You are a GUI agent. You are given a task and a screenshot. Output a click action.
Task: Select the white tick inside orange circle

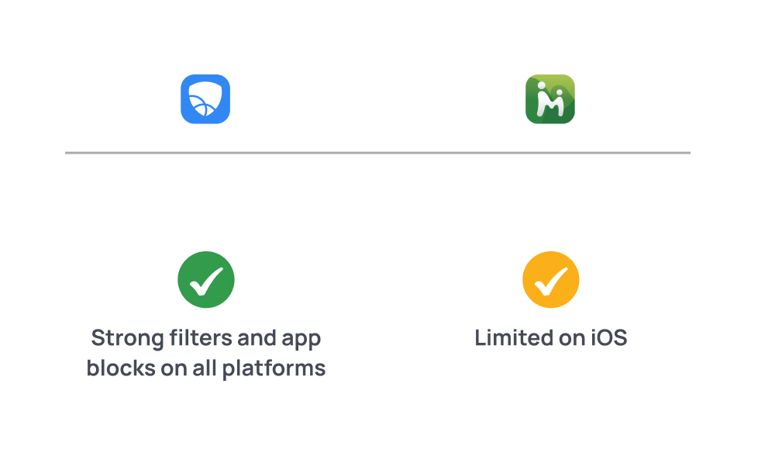click(x=551, y=281)
